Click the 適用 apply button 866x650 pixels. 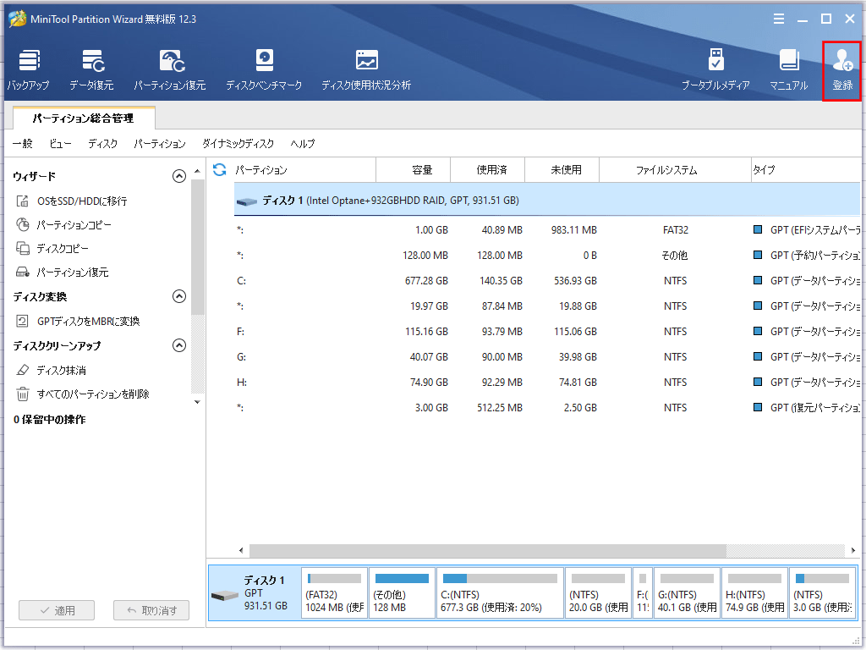(x=57, y=610)
